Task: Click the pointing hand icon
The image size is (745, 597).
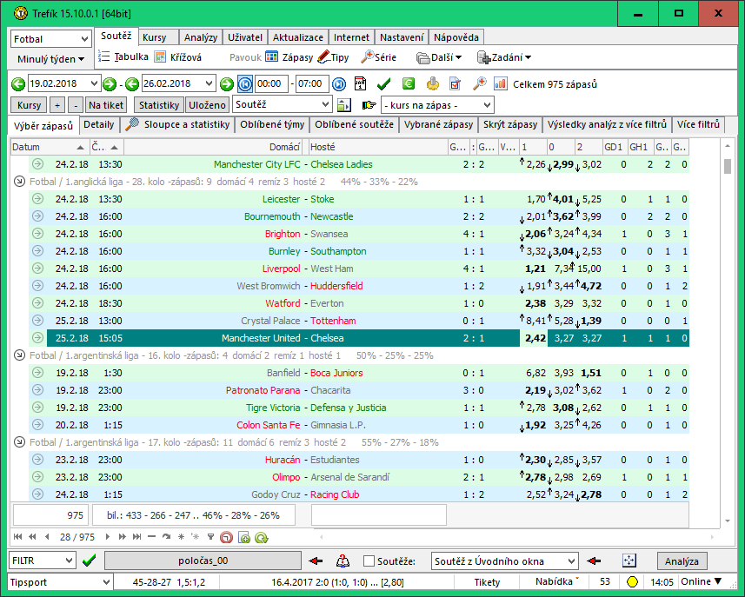Action: [x=369, y=105]
